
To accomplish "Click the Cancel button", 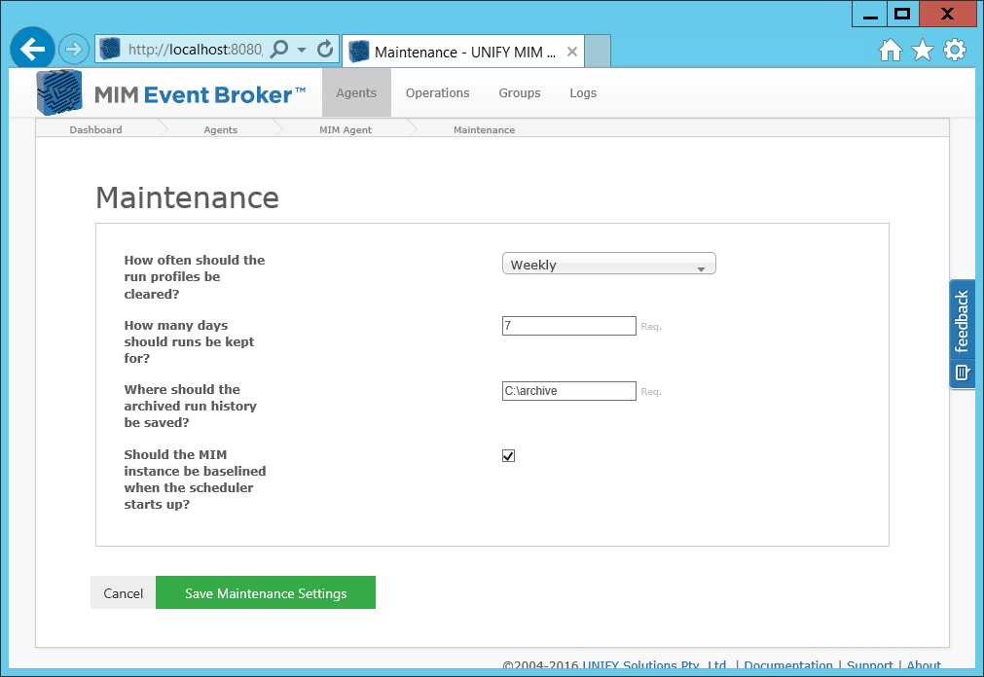I will (123, 593).
